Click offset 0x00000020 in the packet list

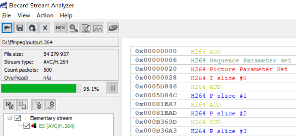tap(156, 69)
